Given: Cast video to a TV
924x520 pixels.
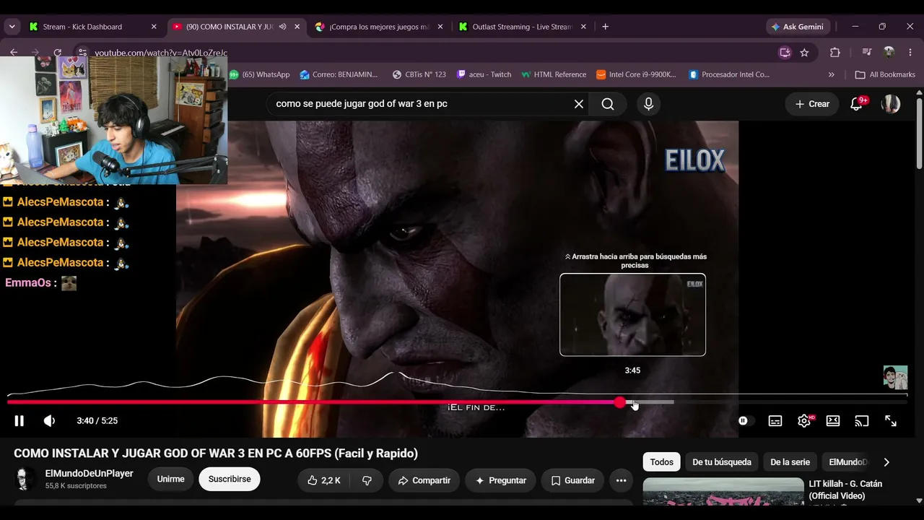Looking at the screenshot, I should pyautogui.click(x=861, y=421).
